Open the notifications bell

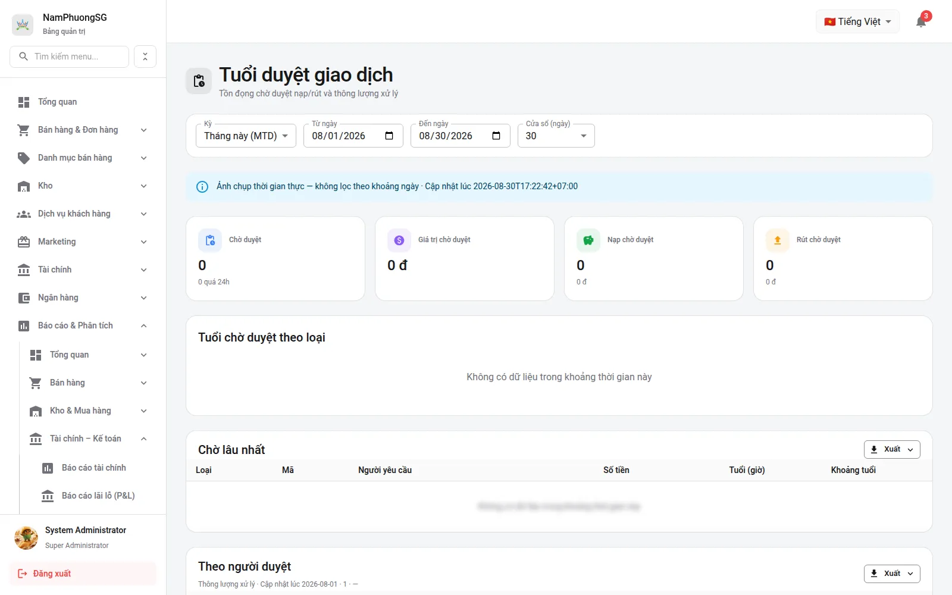921,22
